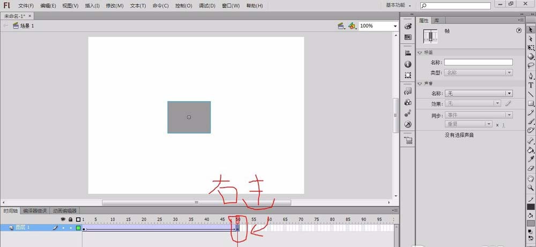Select the Lasso tool
This screenshot has height=247, width=536.
[531, 65]
